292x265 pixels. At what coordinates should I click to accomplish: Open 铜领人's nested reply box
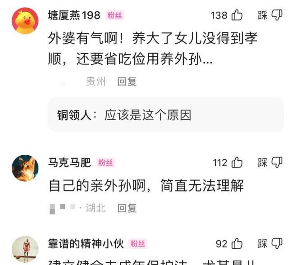click(166, 115)
